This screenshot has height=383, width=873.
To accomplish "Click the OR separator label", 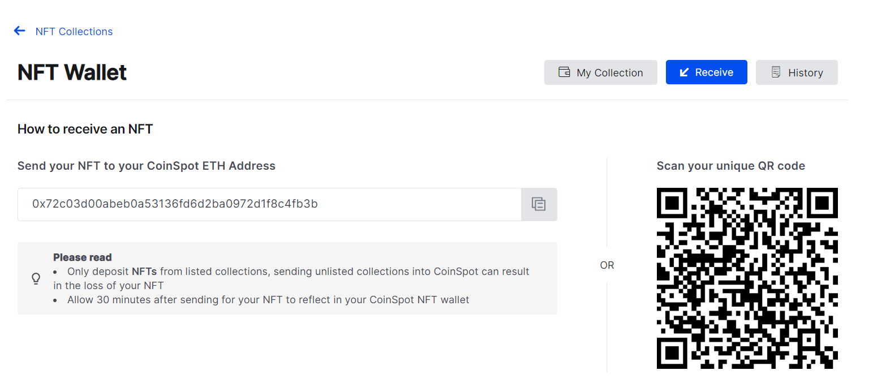I will pos(607,265).
